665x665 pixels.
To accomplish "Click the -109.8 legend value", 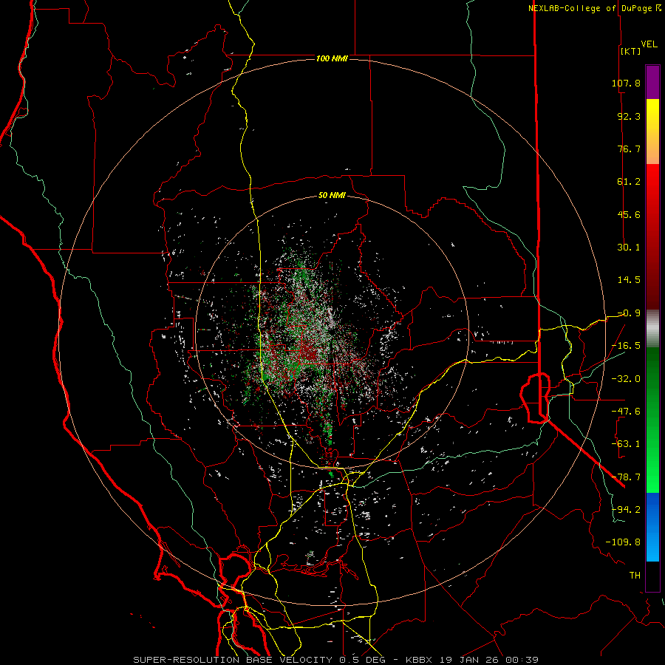I will [623, 542].
